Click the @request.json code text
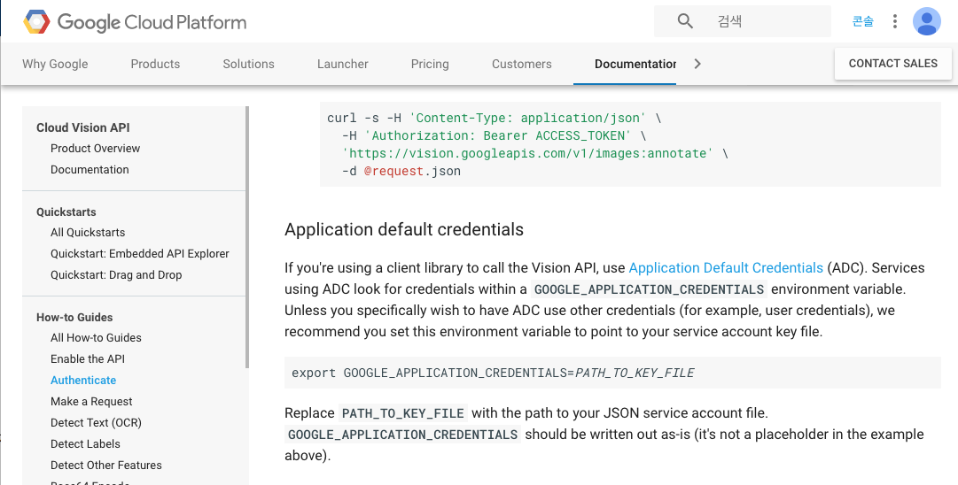 pos(412,171)
